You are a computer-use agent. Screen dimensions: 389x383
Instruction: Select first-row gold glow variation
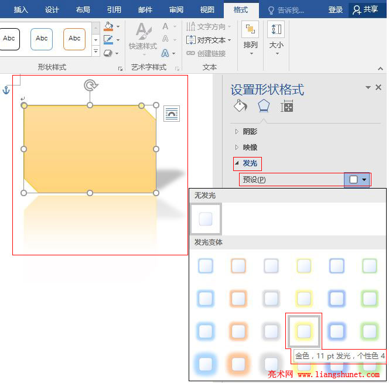304,266
